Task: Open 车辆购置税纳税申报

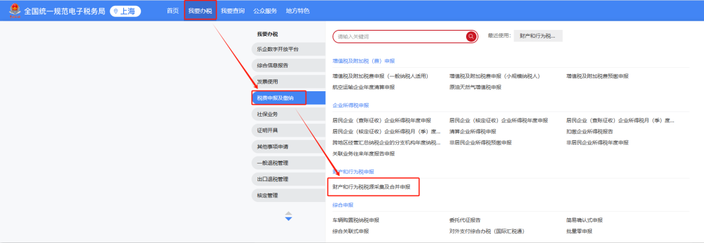Action: 356,220
